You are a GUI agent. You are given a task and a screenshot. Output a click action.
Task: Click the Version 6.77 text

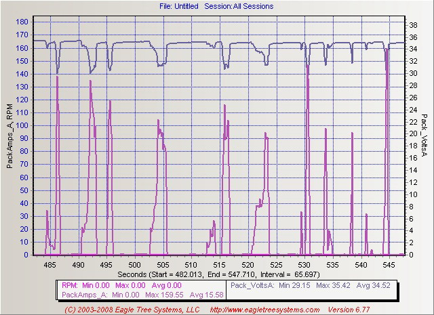(349, 310)
